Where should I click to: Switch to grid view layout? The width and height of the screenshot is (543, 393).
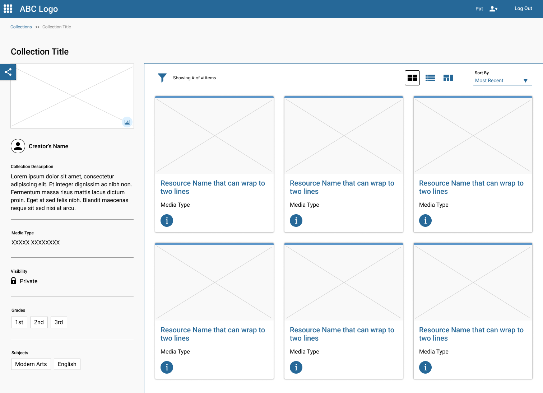click(x=412, y=78)
